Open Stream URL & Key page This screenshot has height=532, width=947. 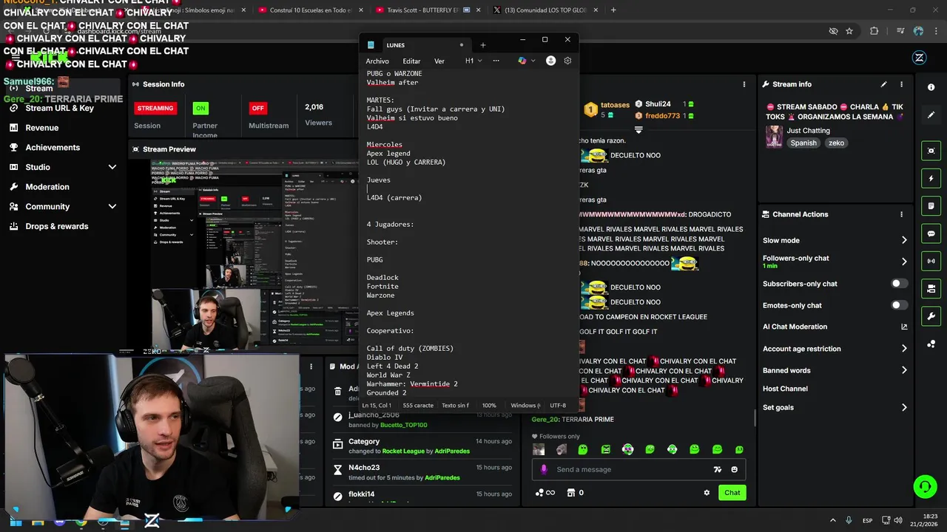click(59, 108)
